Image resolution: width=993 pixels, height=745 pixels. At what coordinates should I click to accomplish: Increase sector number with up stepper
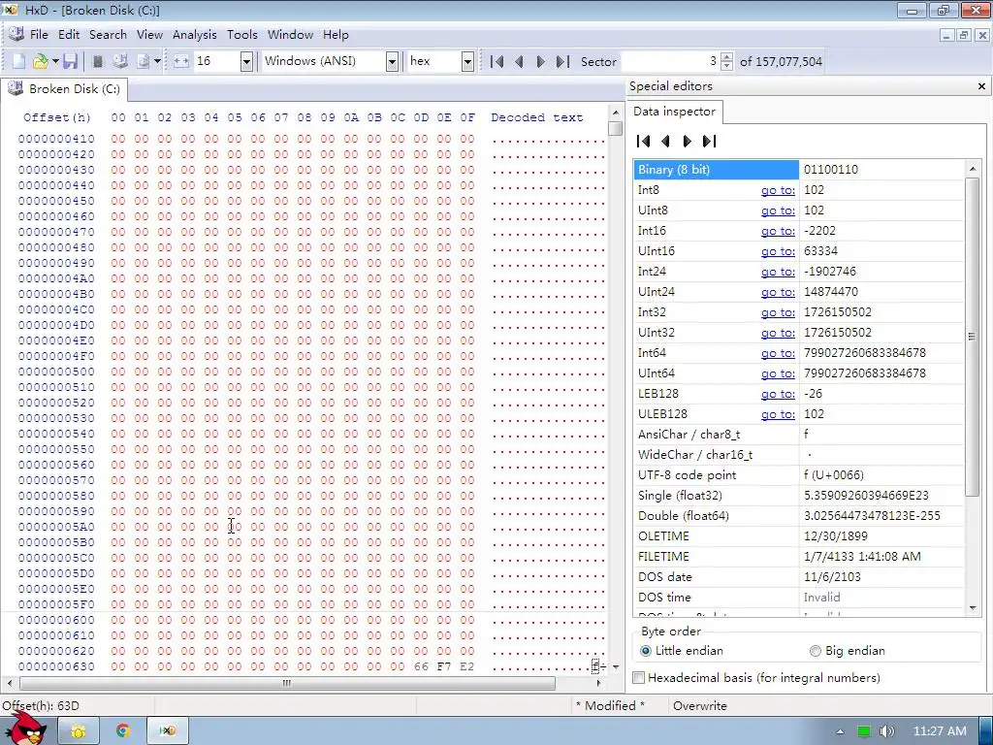pos(726,57)
